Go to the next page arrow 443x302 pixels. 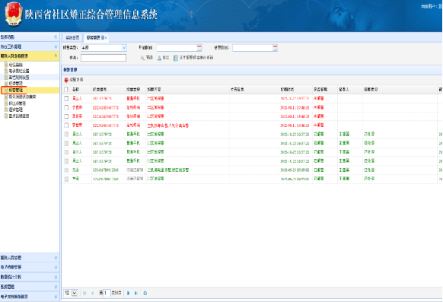(129, 293)
